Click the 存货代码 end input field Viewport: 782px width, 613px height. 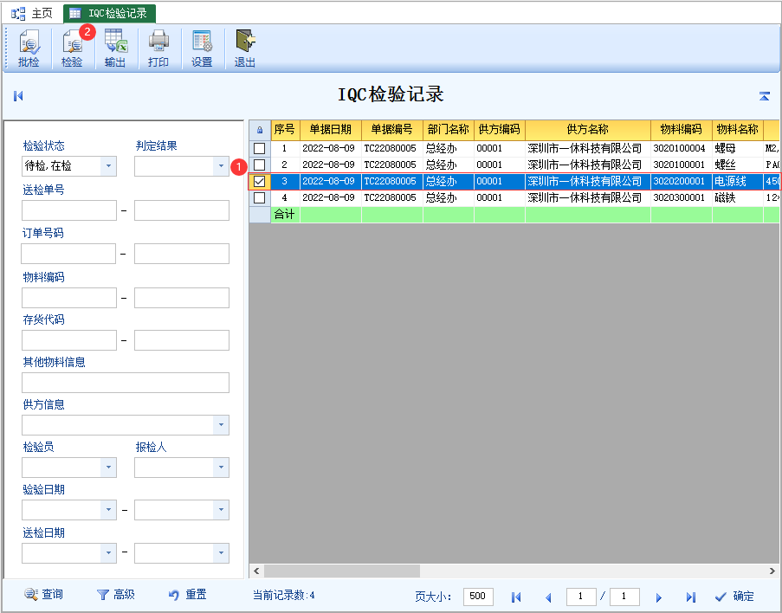click(x=182, y=340)
